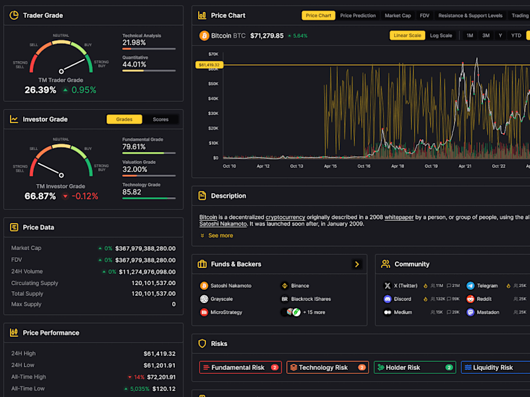Click the Valuation Grade progress bar
The width and height of the screenshot is (530, 397).
click(x=148, y=175)
